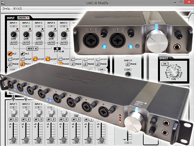Open the INPUT DIGITAL source dropdown

tap(23, 18)
